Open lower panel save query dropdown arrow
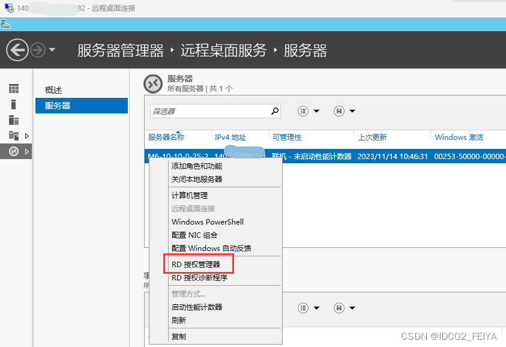Image resolution: width=506 pixels, height=347 pixels. [x=352, y=307]
